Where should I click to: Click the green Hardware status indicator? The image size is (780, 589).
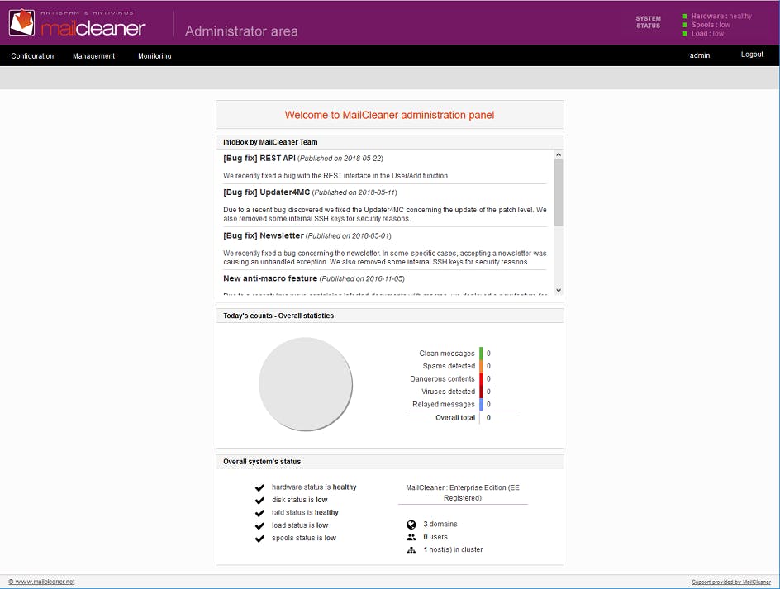point(684,17)
